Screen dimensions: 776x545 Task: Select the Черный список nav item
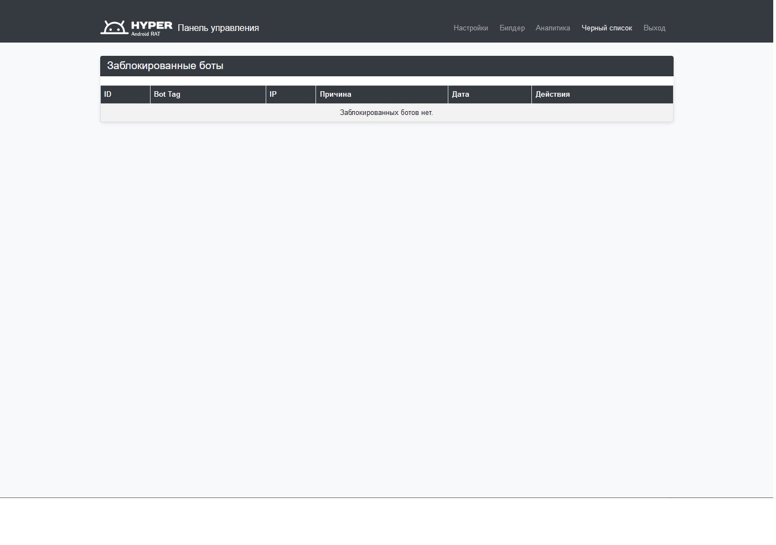pyautogui.click(x=607, y=28)
